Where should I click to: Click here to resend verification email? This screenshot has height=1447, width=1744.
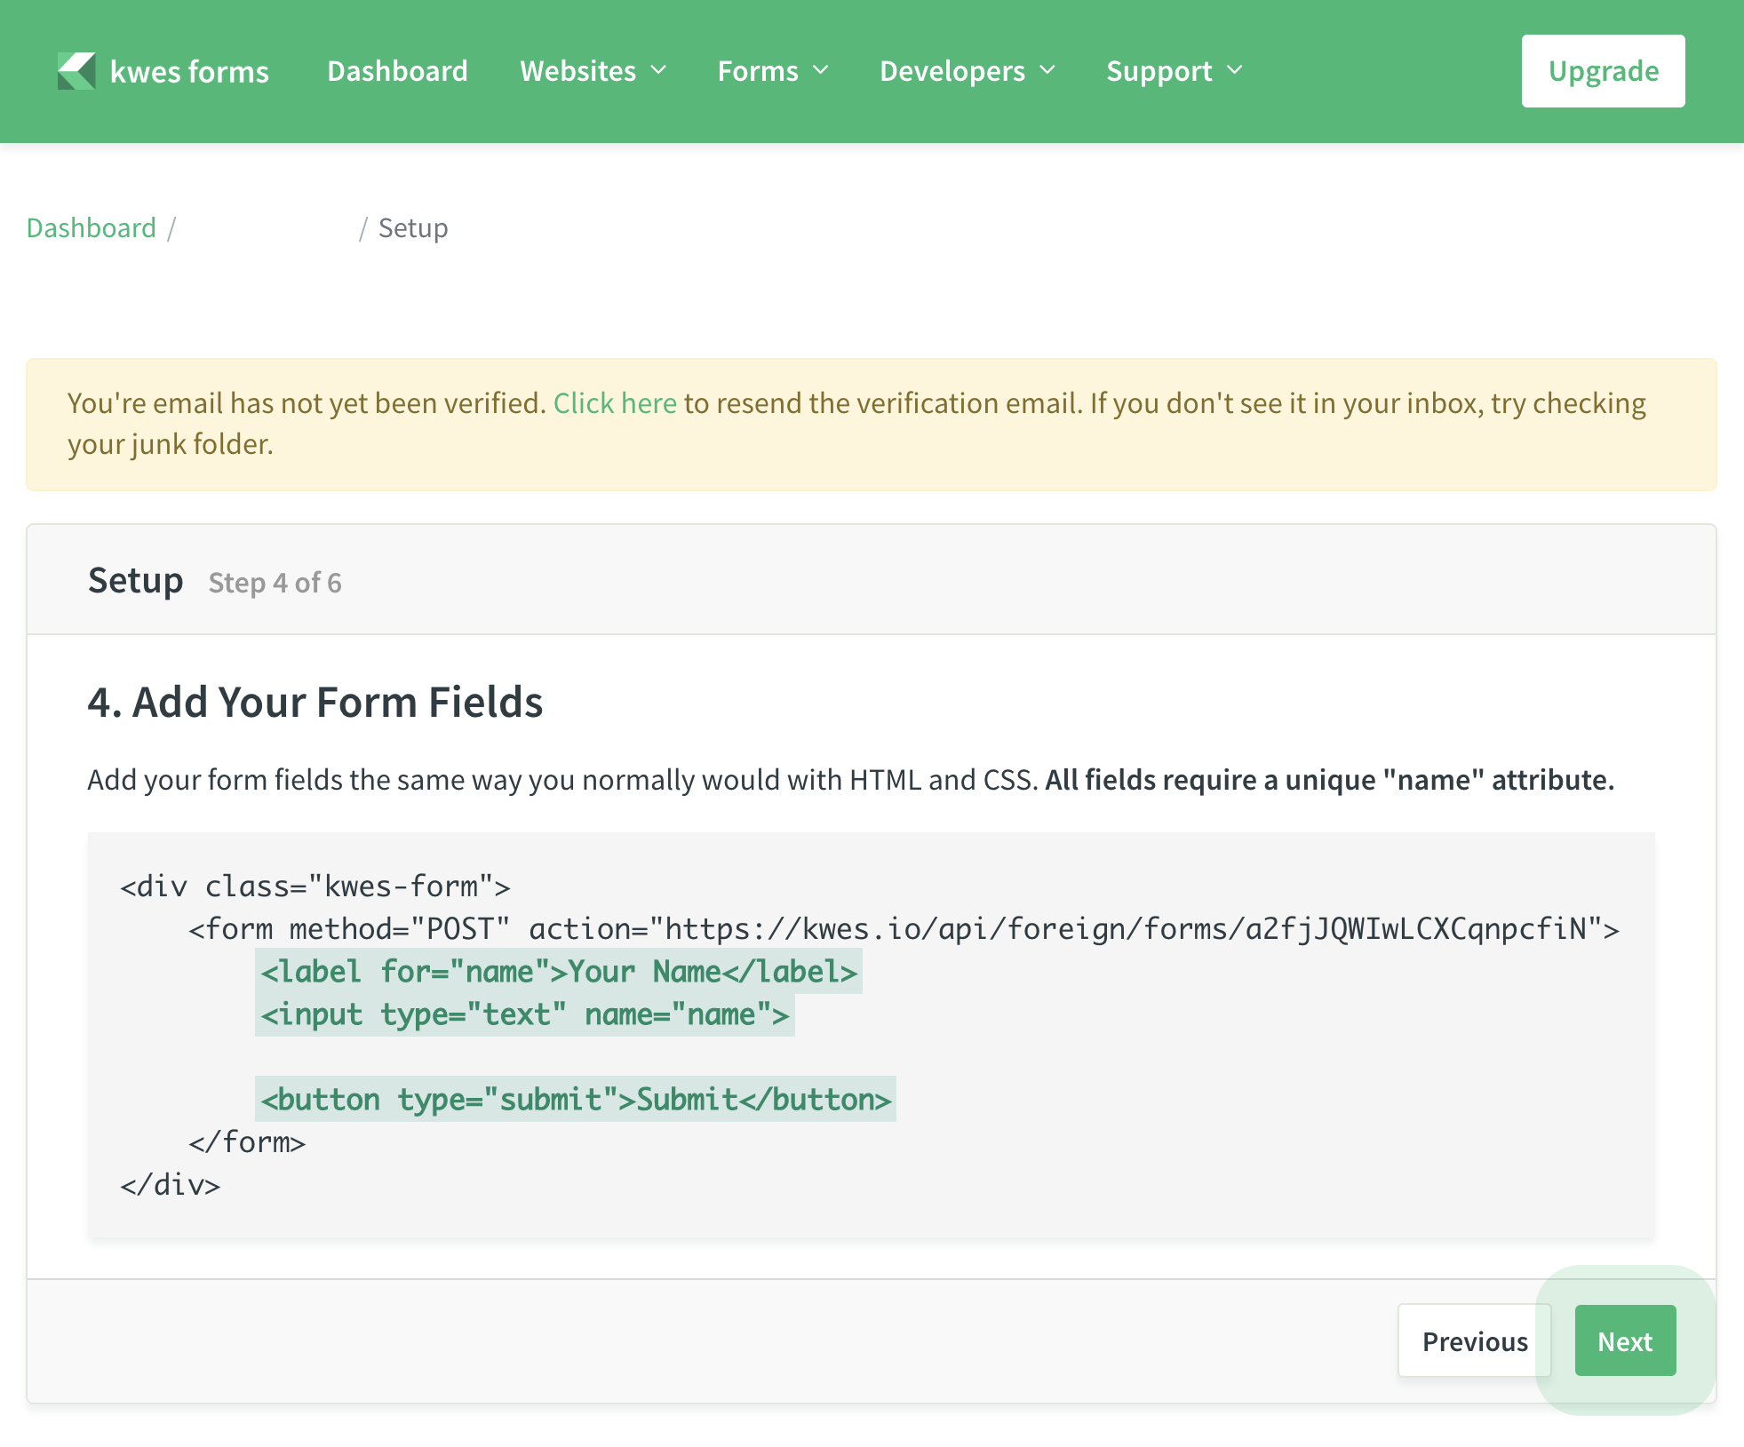[615, 403]
